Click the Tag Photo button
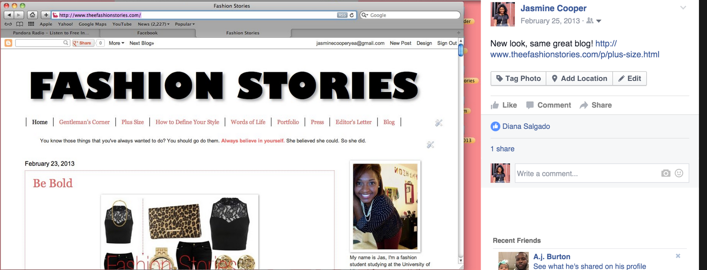Image resolution: width=707 pixels, height=270 pixels. [518, 79]
